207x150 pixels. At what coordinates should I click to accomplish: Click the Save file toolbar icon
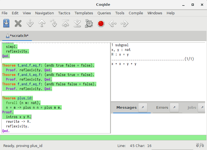pyautogui.click(x=6, y=23)
